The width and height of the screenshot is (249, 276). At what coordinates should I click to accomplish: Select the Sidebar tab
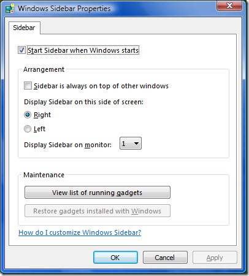click(24, 28)
